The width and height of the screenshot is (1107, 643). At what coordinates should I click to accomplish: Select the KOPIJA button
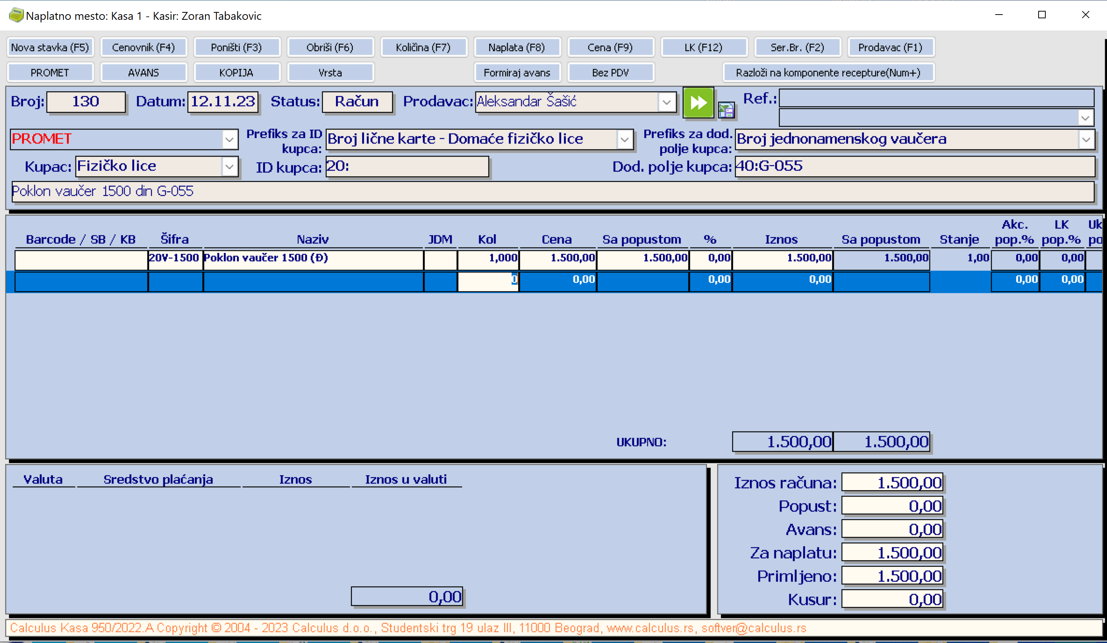click(x=236, y=72)
